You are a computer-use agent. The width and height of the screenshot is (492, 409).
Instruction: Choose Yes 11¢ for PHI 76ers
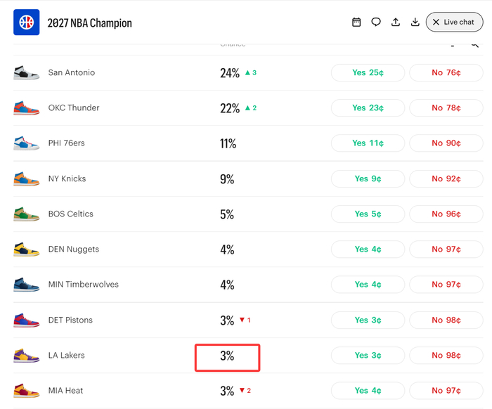point(368,143)
